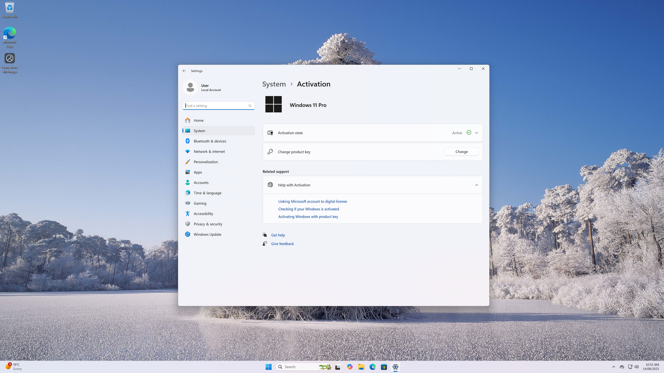
Task: Click the Network & internet Wi-Fi icon
Action: pyautogui.click(x=188, y=151)
